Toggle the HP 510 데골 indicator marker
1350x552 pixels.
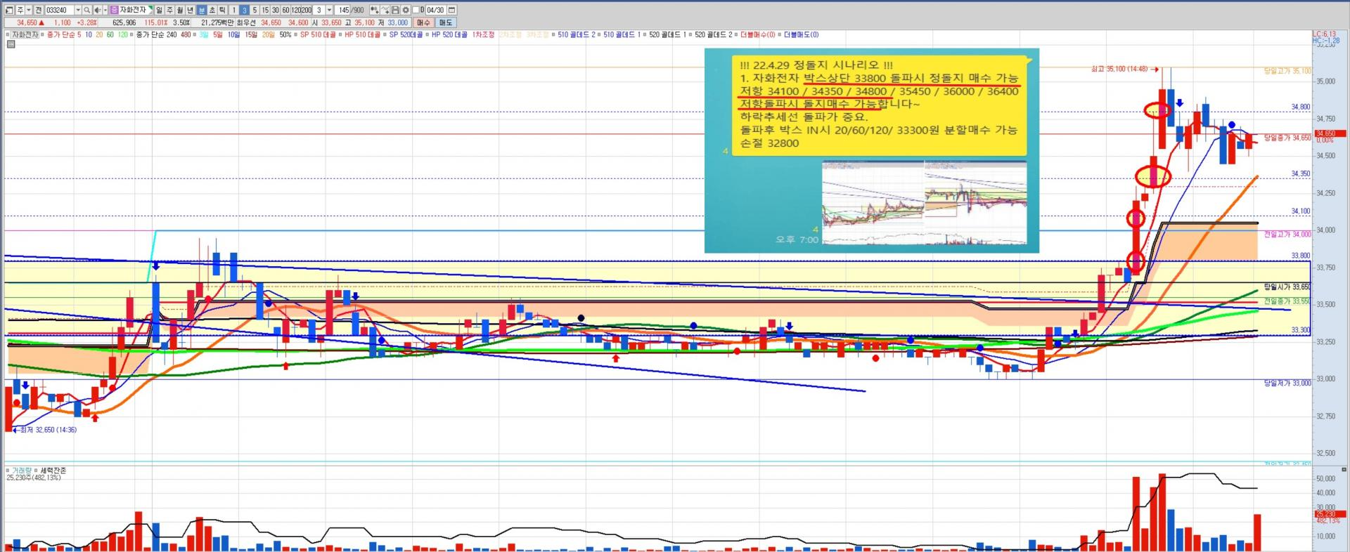(x=341, y=34)
